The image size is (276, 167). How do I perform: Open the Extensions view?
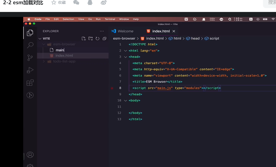[x=30, y=83]
